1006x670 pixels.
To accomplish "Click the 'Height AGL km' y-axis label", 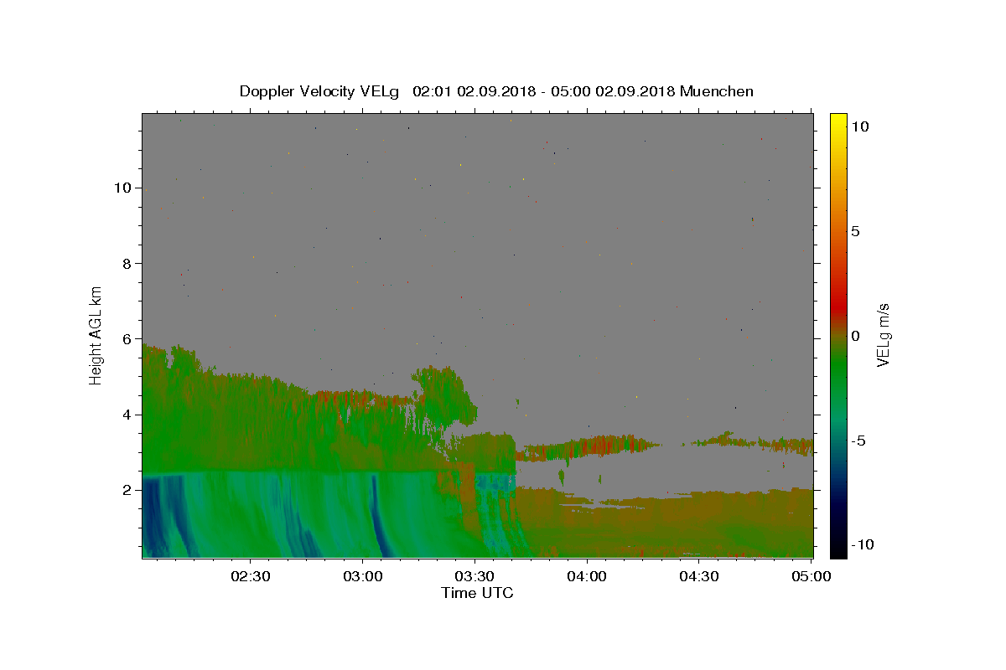I will tap(96, 335).
